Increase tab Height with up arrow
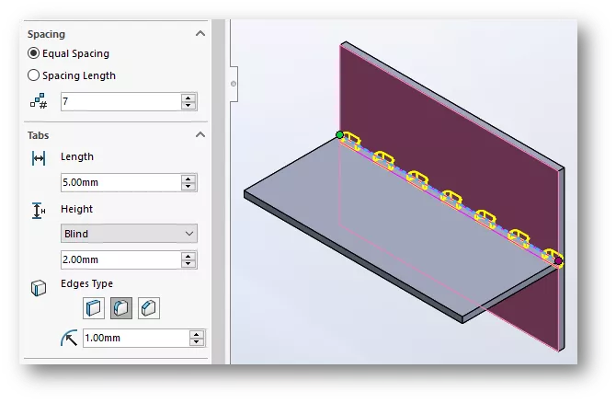This screenshot has height=403, width=616. (x=188, y=256)
